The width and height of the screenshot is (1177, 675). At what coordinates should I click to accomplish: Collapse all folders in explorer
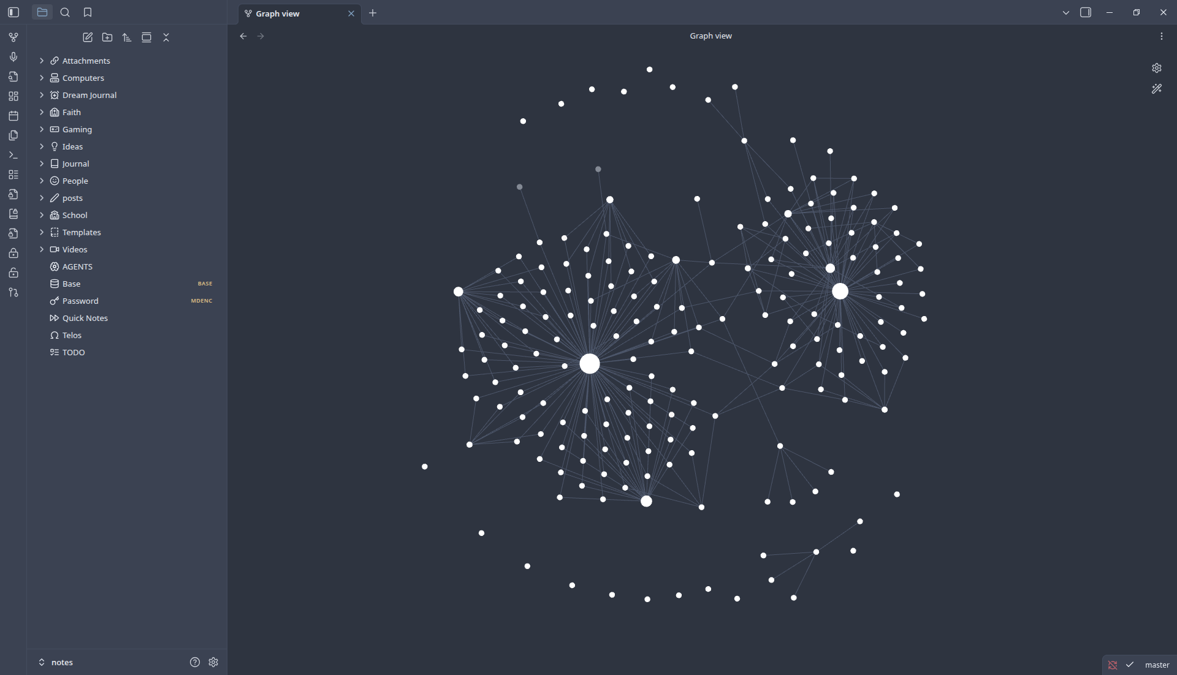pyautogui.click(x=166, y=37)
